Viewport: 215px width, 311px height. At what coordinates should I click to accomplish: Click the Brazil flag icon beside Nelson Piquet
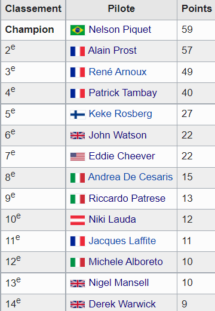(x=78, y=30)
